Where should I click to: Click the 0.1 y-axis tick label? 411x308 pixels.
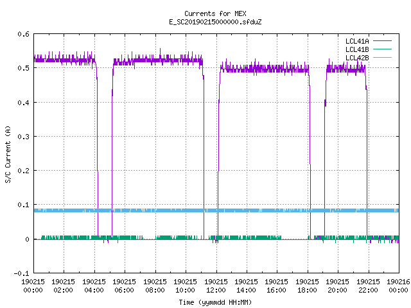tap(23, 205)
